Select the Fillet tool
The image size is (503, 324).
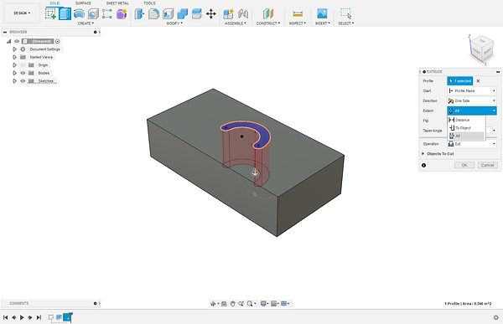(x=153, y=13)
